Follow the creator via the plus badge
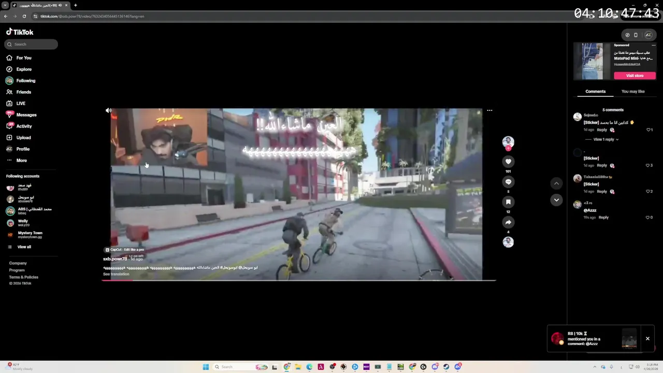 point(508,148)
